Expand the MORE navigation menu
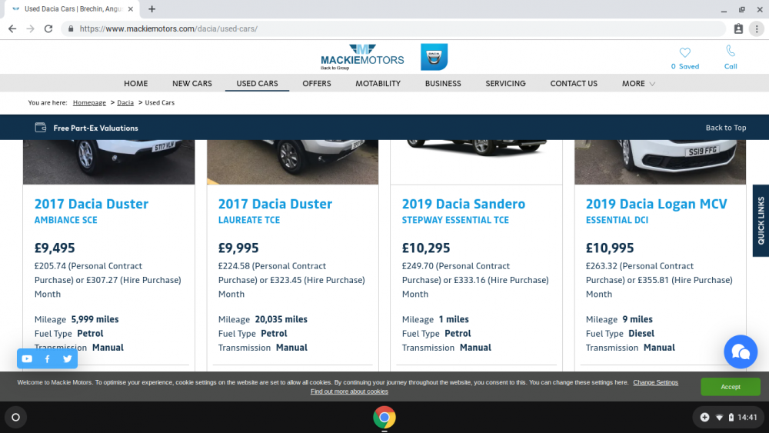This screenshot has height=433, width=769. pos(638,83)
